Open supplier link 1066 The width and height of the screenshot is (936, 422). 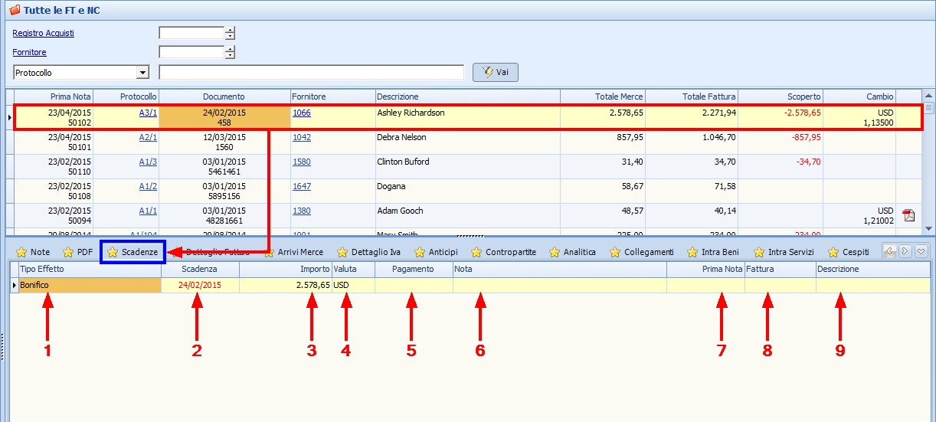[x=302, y=113]
